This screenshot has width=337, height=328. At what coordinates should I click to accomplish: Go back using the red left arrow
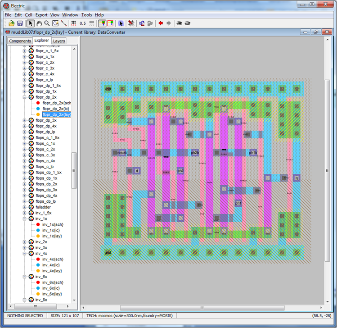(160, 23)
